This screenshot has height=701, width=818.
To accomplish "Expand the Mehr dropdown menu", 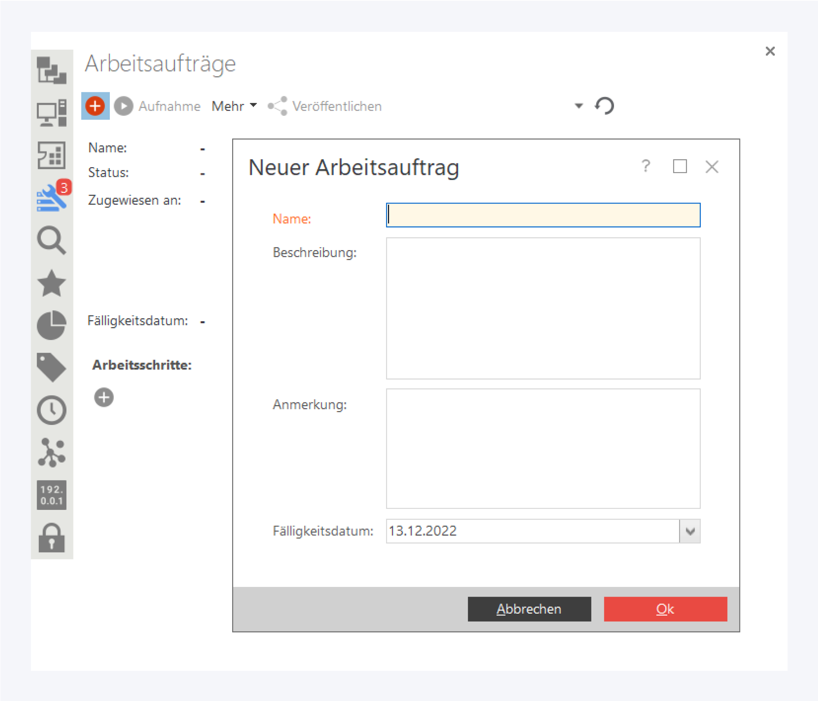I will 234,106.
